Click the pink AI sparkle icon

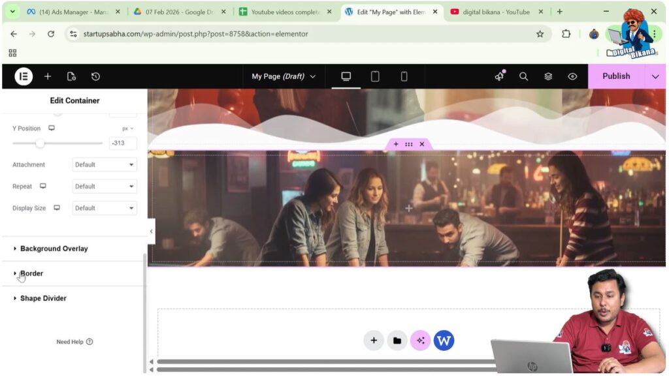pyautogui.click(x=420, y=340)
